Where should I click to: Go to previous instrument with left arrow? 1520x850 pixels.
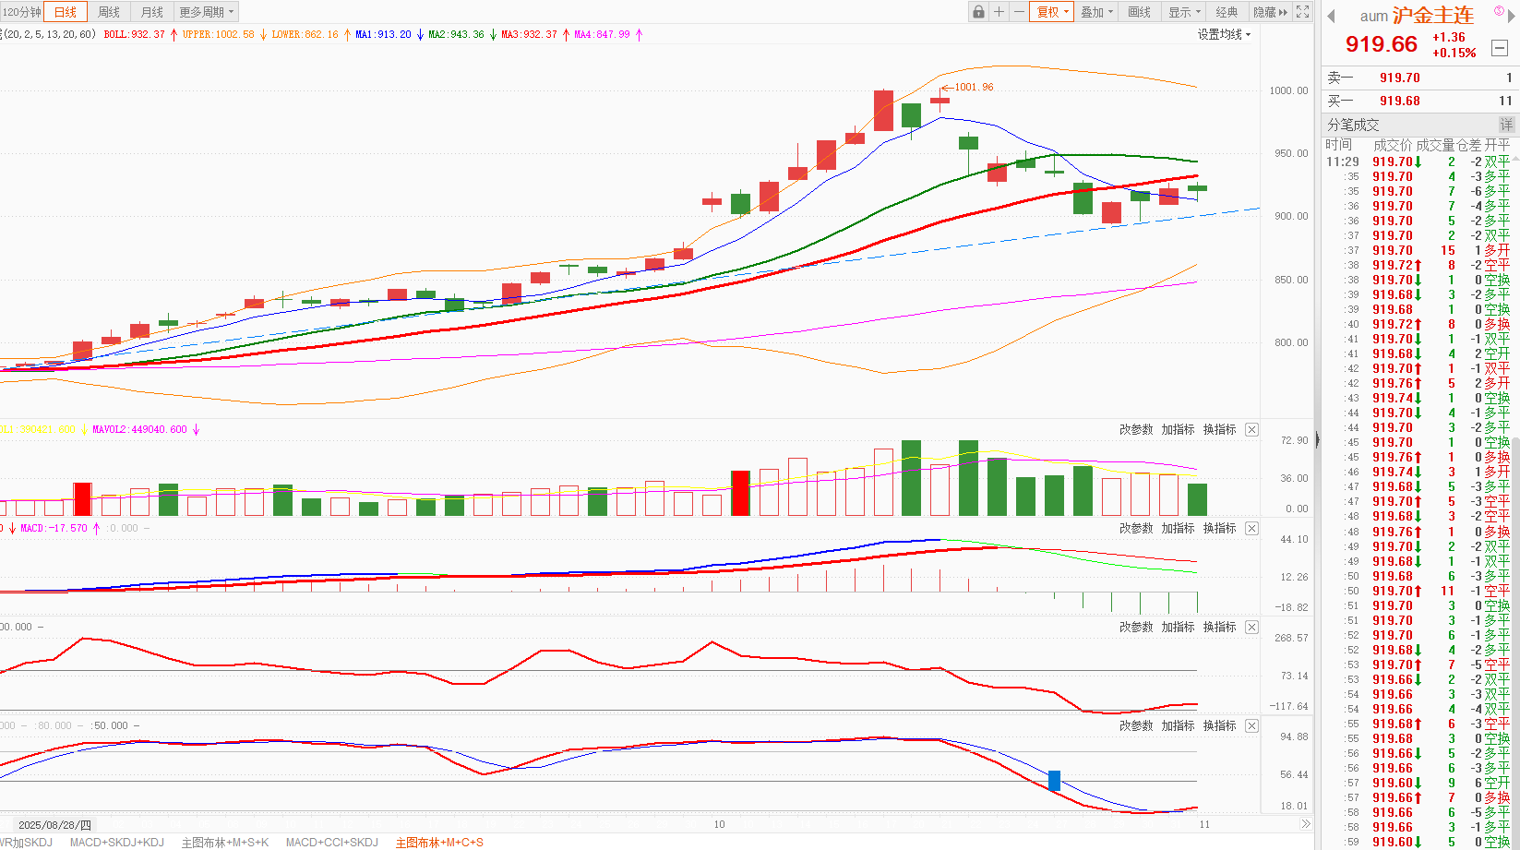click(1331, 16)
